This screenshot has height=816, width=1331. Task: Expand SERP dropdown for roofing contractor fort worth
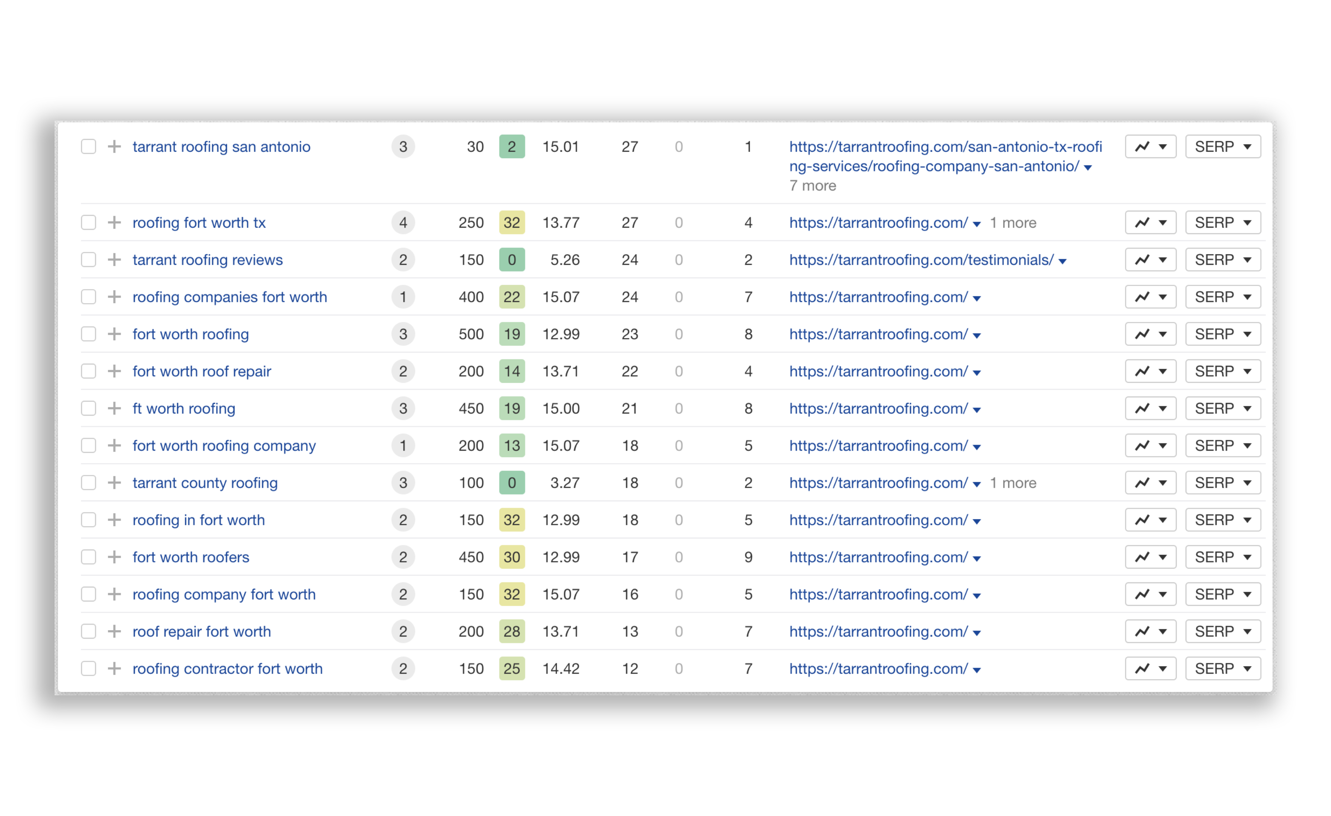click(x=1223, y=668)
